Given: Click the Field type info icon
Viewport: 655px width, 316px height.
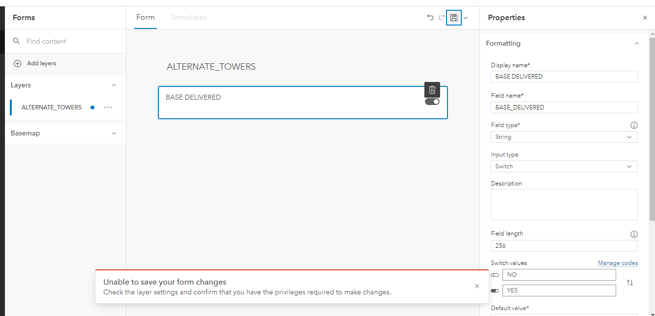Looking at the screenshot, I should point(634,125).
